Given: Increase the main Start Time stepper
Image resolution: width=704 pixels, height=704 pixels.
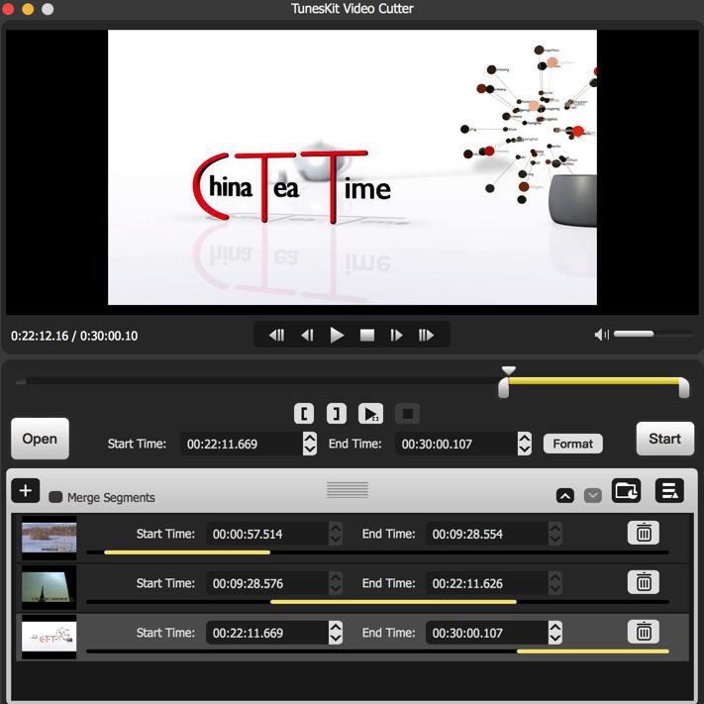Looking at the screenshot, I should 310,439.
